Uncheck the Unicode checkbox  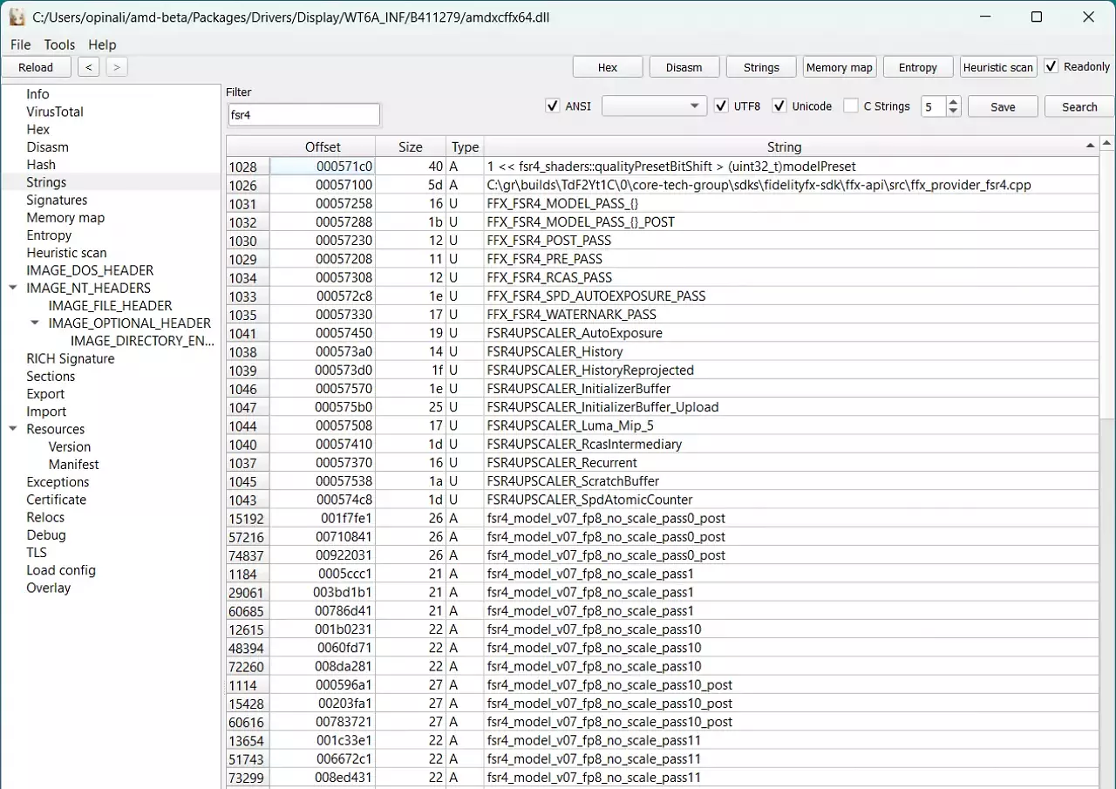[779, 106]
